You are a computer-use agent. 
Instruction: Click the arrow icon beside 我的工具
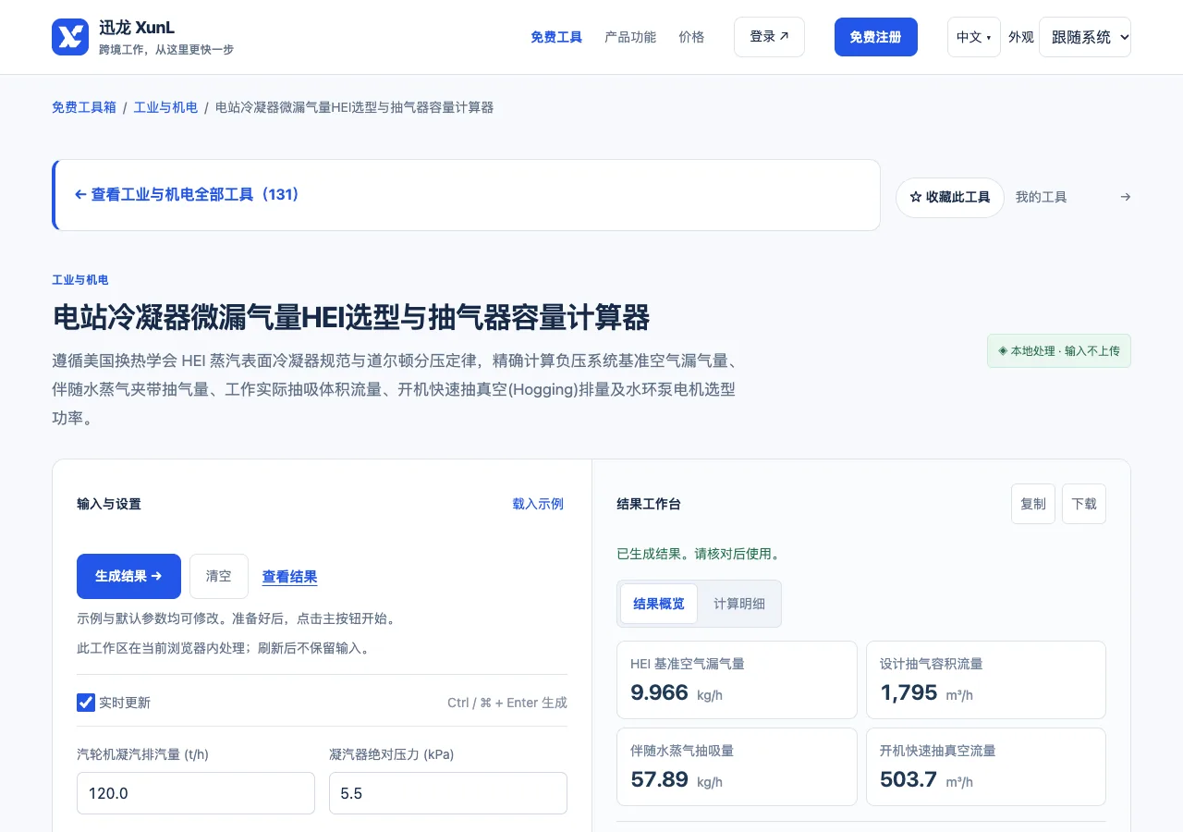pos(1125,197)
